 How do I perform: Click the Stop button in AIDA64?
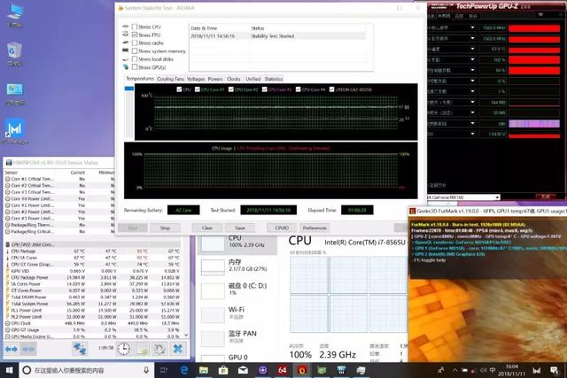[x=165, y=228]
